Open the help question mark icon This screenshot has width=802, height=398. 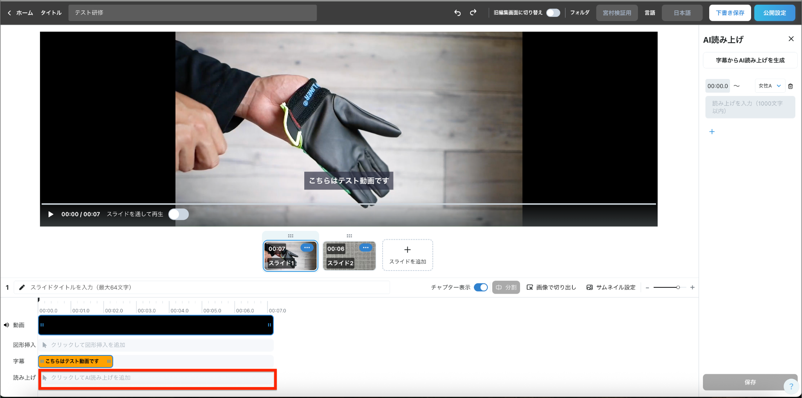tap(791, 386)
